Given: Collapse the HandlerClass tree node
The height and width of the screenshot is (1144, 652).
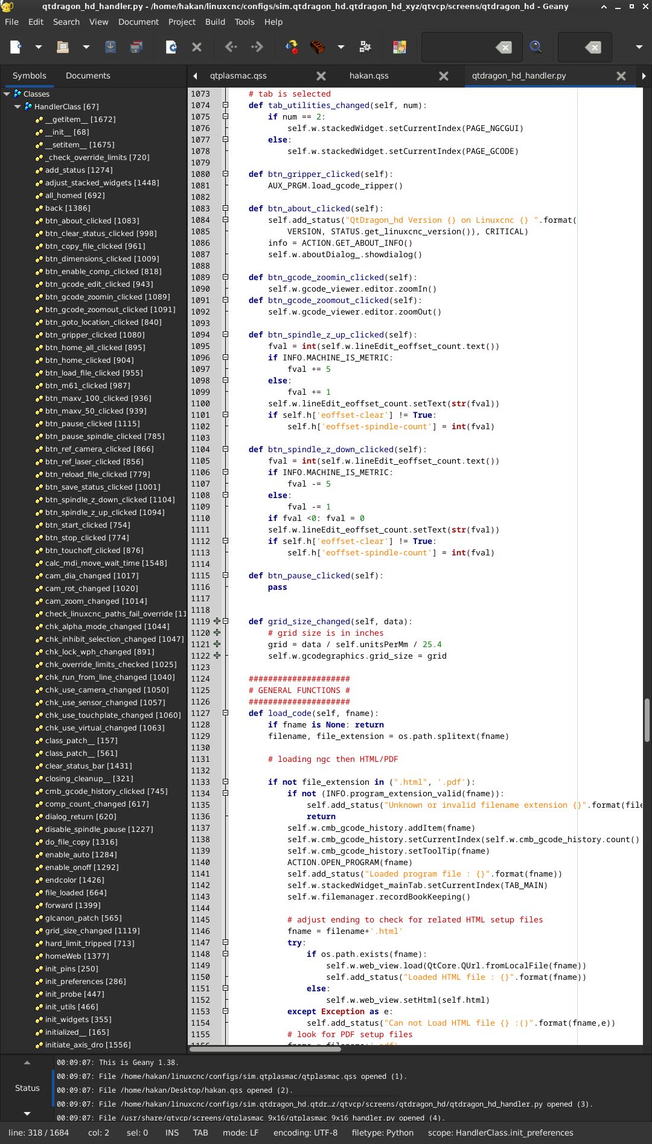Looking at the screenshot, I should [18, 107].
